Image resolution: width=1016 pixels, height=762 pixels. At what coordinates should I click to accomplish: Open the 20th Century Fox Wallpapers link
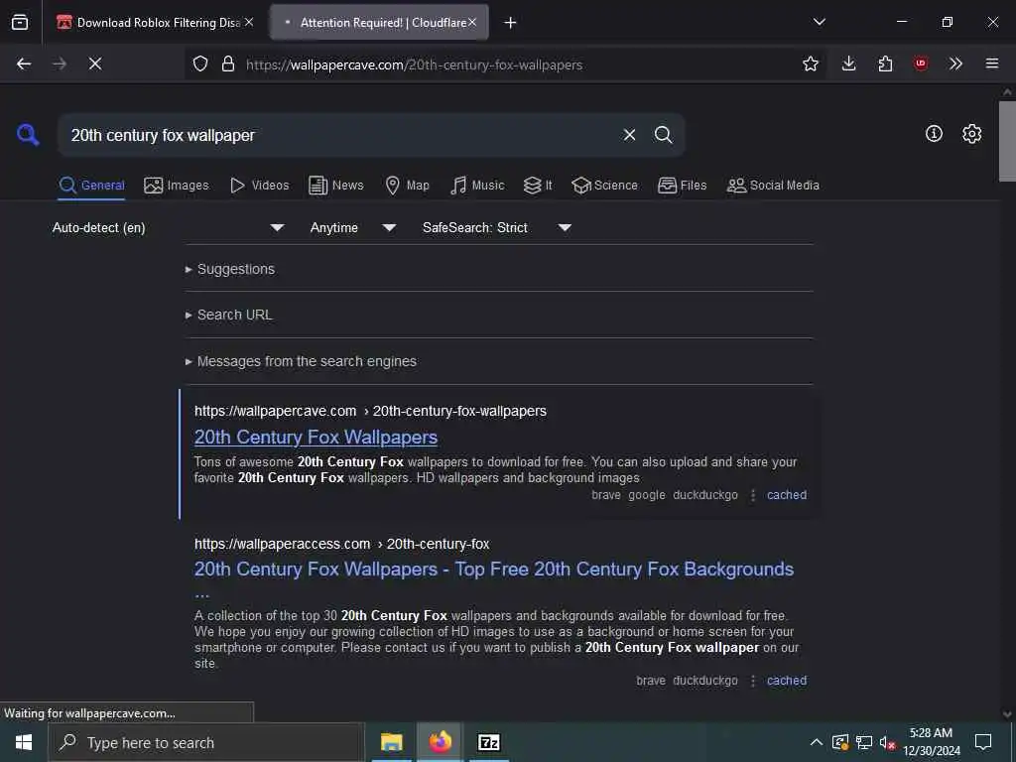(316, 438)
